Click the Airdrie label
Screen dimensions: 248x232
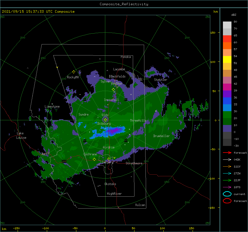pyautogui.click(x=109, y=147)
